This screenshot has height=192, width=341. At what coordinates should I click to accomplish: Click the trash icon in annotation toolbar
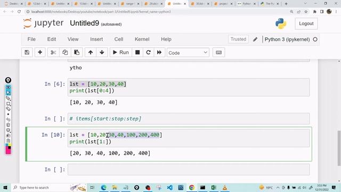click(x=8, y=125)
